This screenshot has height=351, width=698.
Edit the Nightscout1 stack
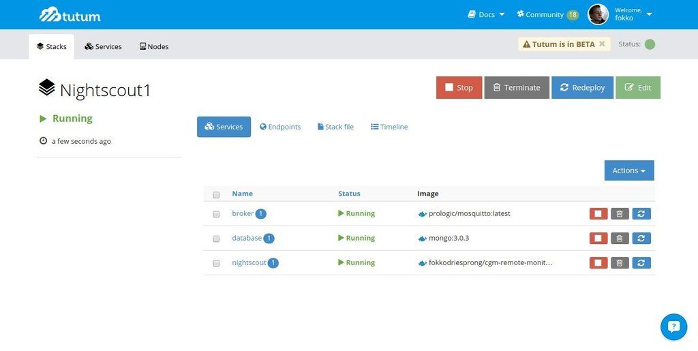[x=638, y=88]
